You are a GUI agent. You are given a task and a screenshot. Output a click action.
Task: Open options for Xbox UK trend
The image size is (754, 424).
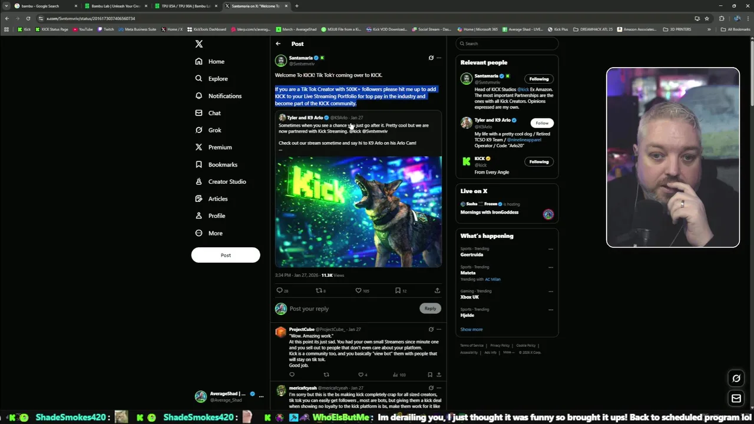[x=551, y=291]
